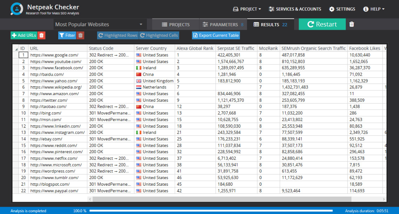This screenshot has height=214, width=399.
Task: Sort by MozRank column header
Action: (269, 48)
